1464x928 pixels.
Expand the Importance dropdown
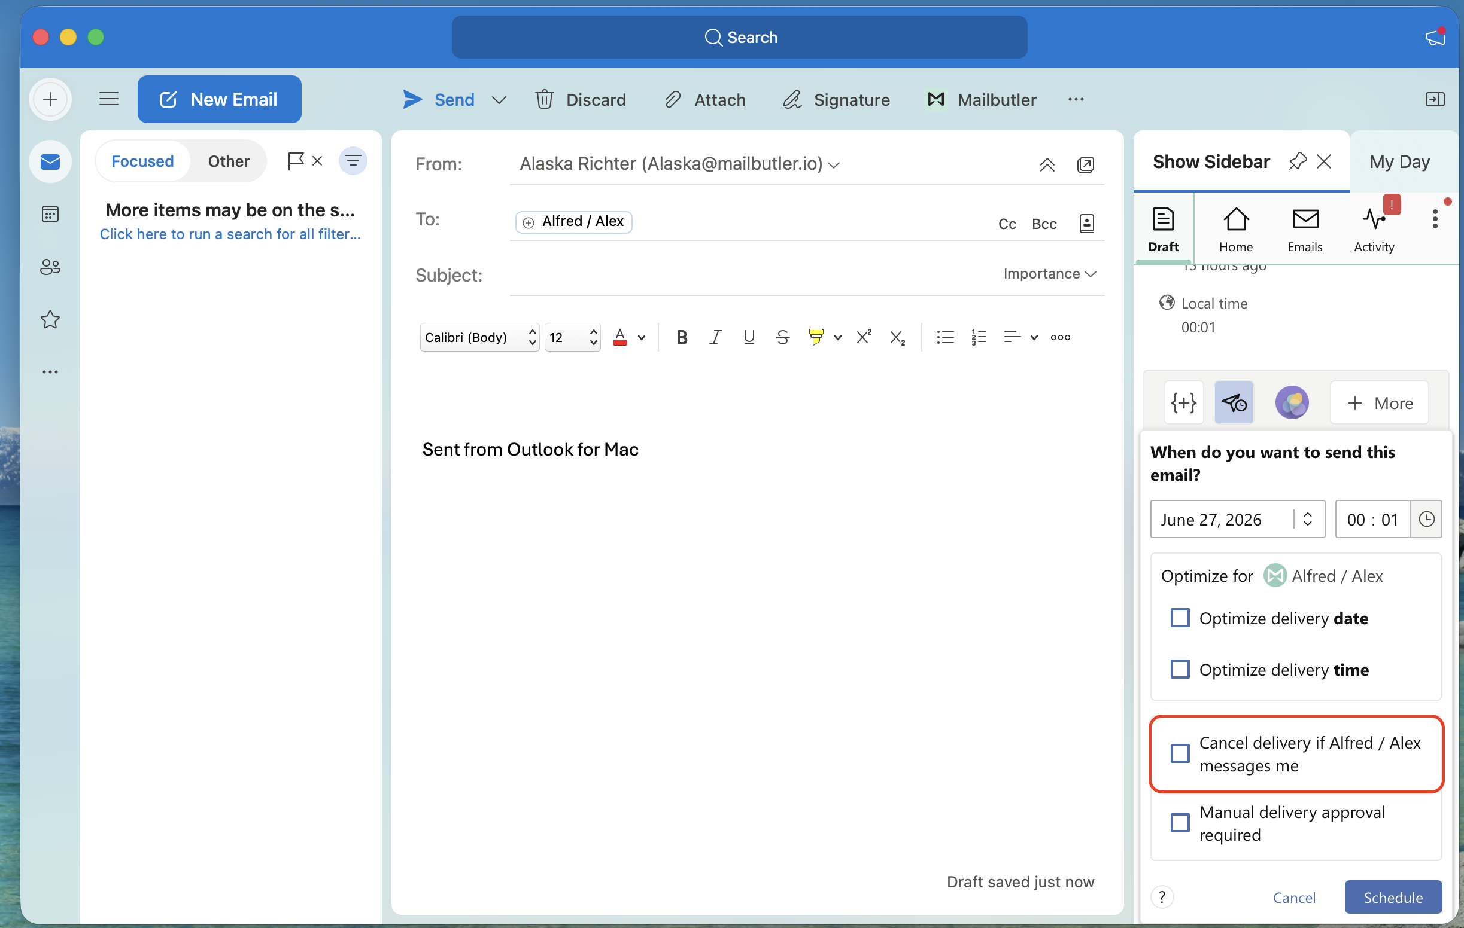[1049, 274]
